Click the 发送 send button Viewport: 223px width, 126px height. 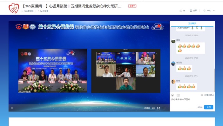tap(209, 107)
